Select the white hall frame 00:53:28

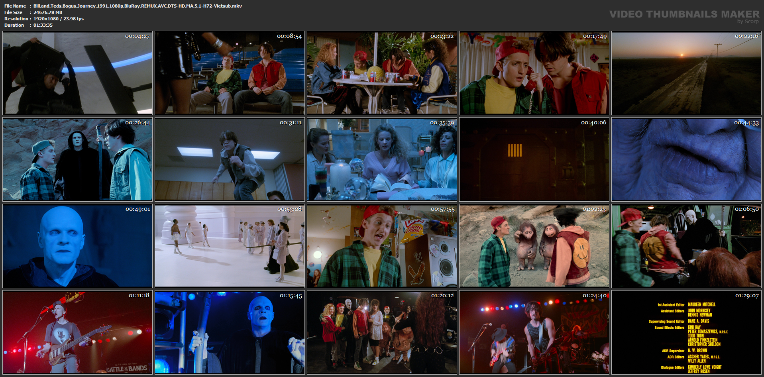230,246
